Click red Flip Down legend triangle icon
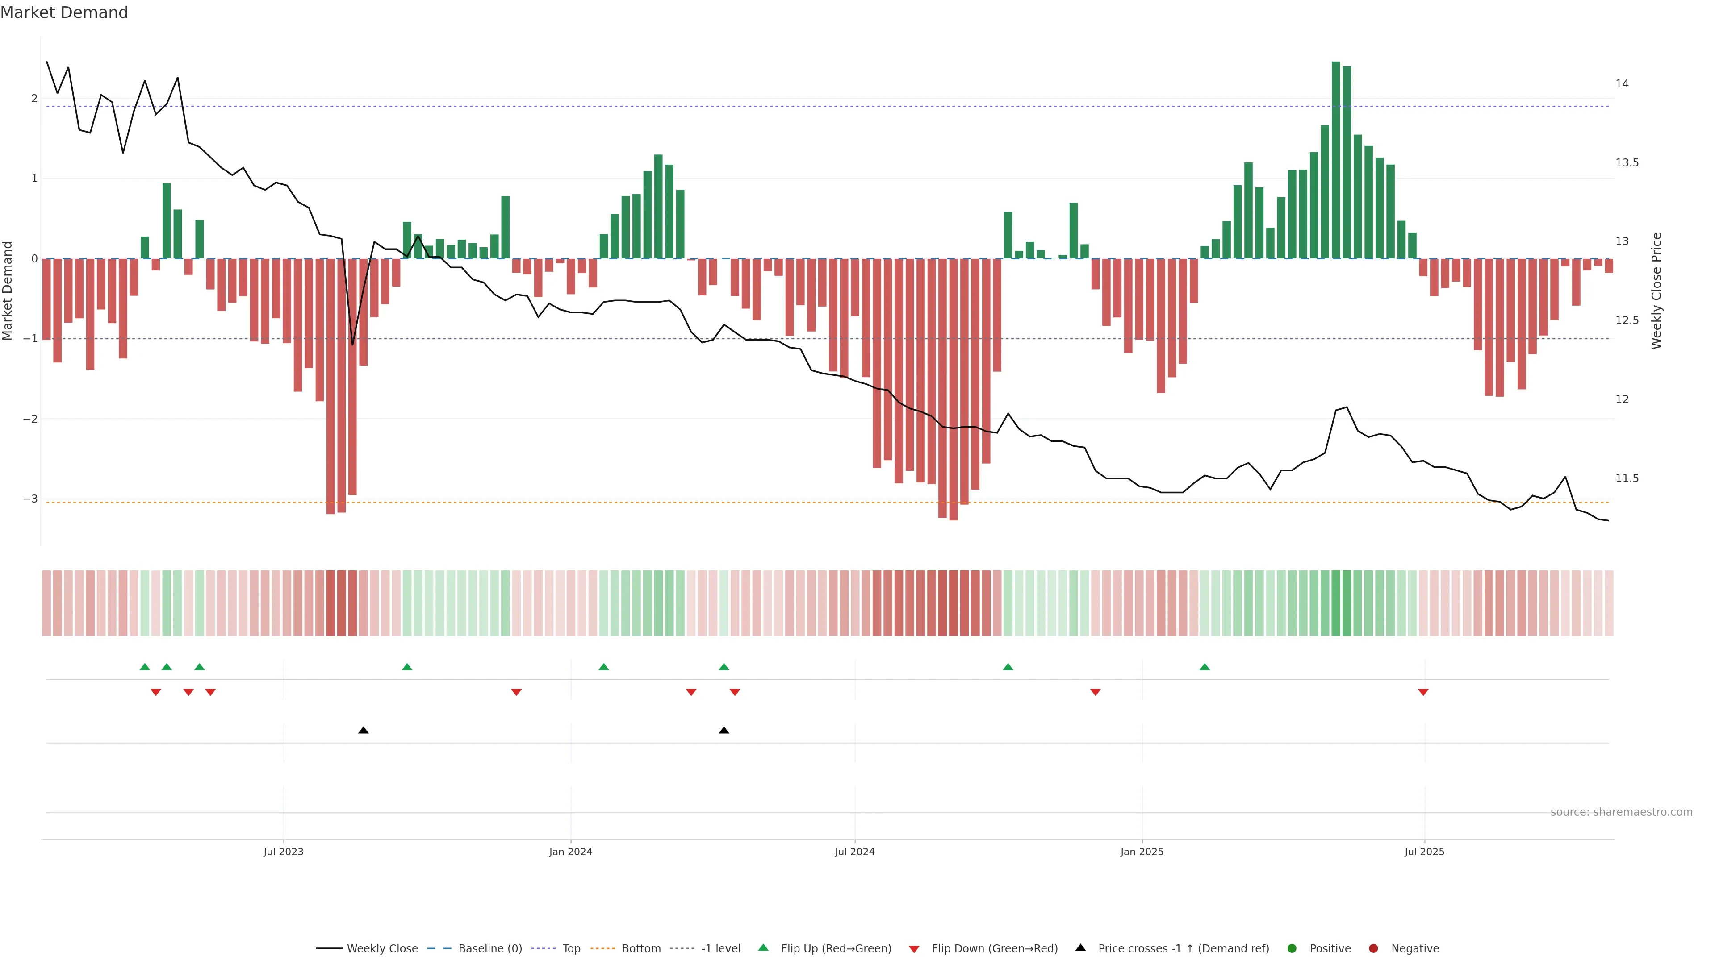Viewport: 1715px width, 964px height. point(914,949)
